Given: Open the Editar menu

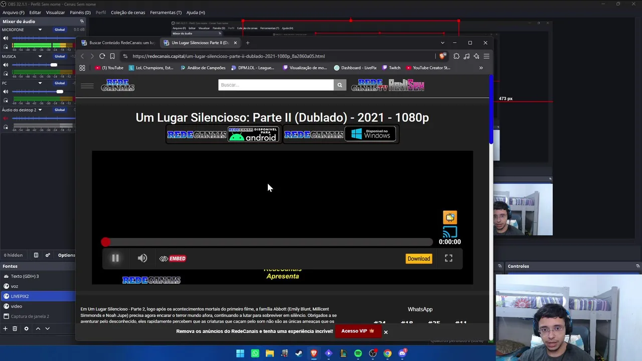Looking at the screenshot, I should [35, 13].
